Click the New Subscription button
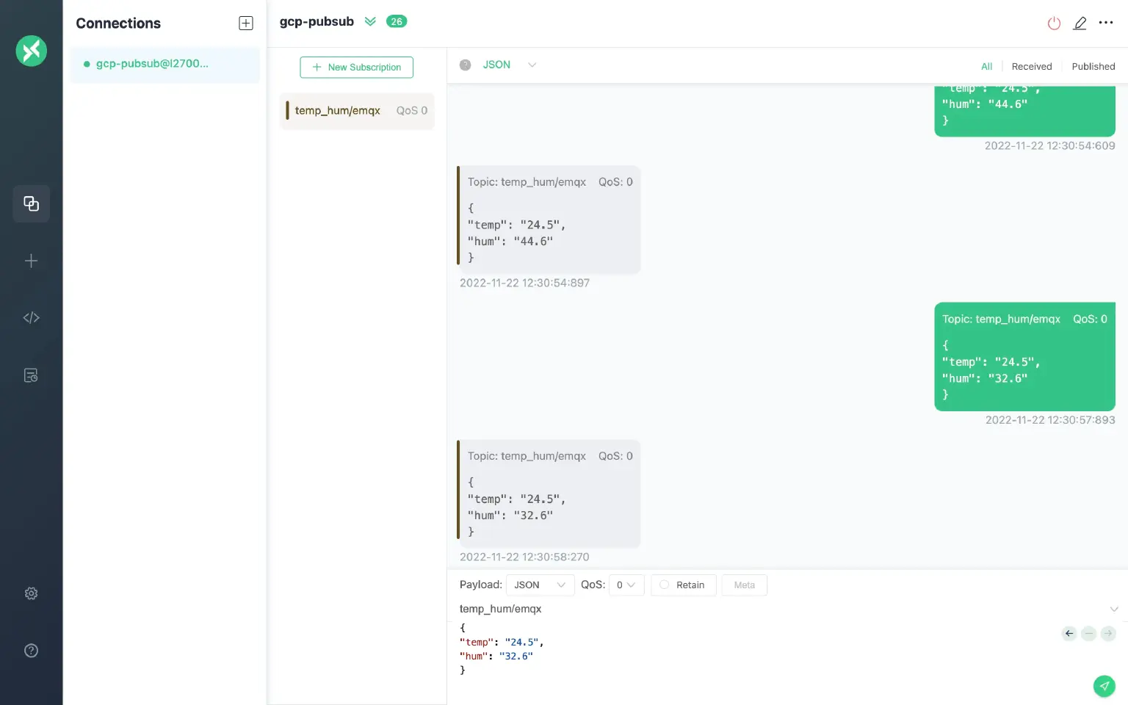 tap(356, 67)
